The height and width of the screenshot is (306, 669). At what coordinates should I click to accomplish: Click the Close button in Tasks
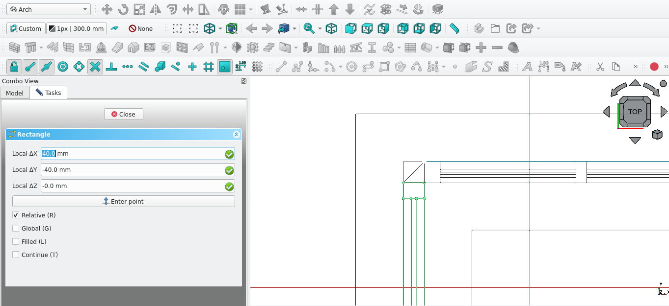[x=123, y=114]
